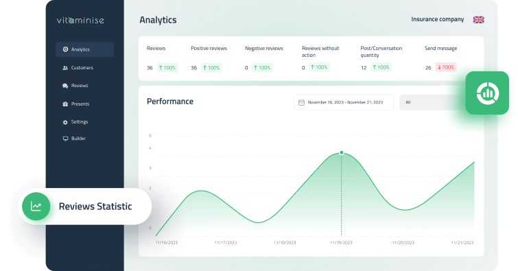Click the calendar icon in date field
The height and width of the screenshot is (271, 518).
301,102
